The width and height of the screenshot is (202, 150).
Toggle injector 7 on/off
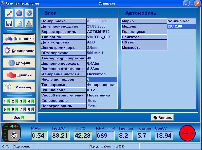click(23, 109)
